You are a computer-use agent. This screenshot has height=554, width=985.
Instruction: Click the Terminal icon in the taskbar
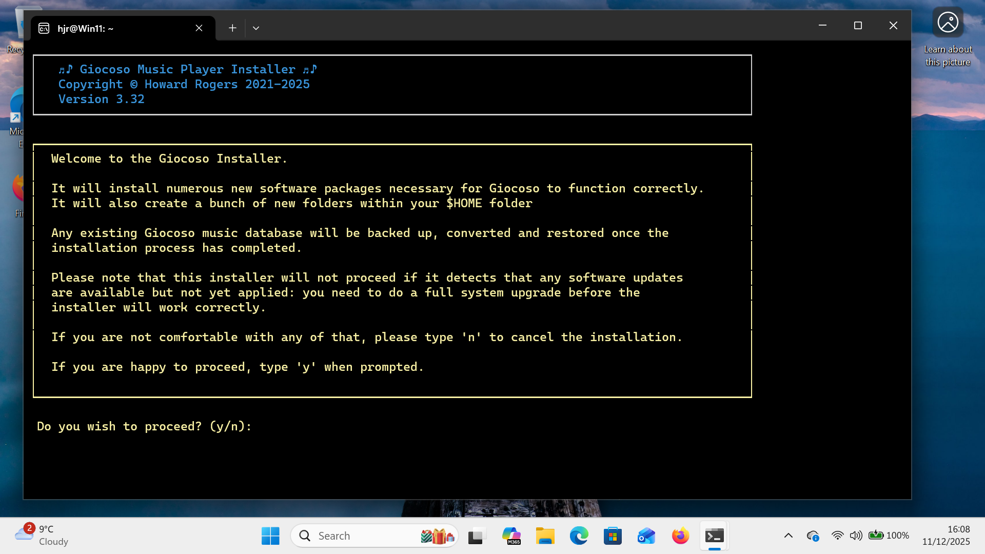point(714,536)
